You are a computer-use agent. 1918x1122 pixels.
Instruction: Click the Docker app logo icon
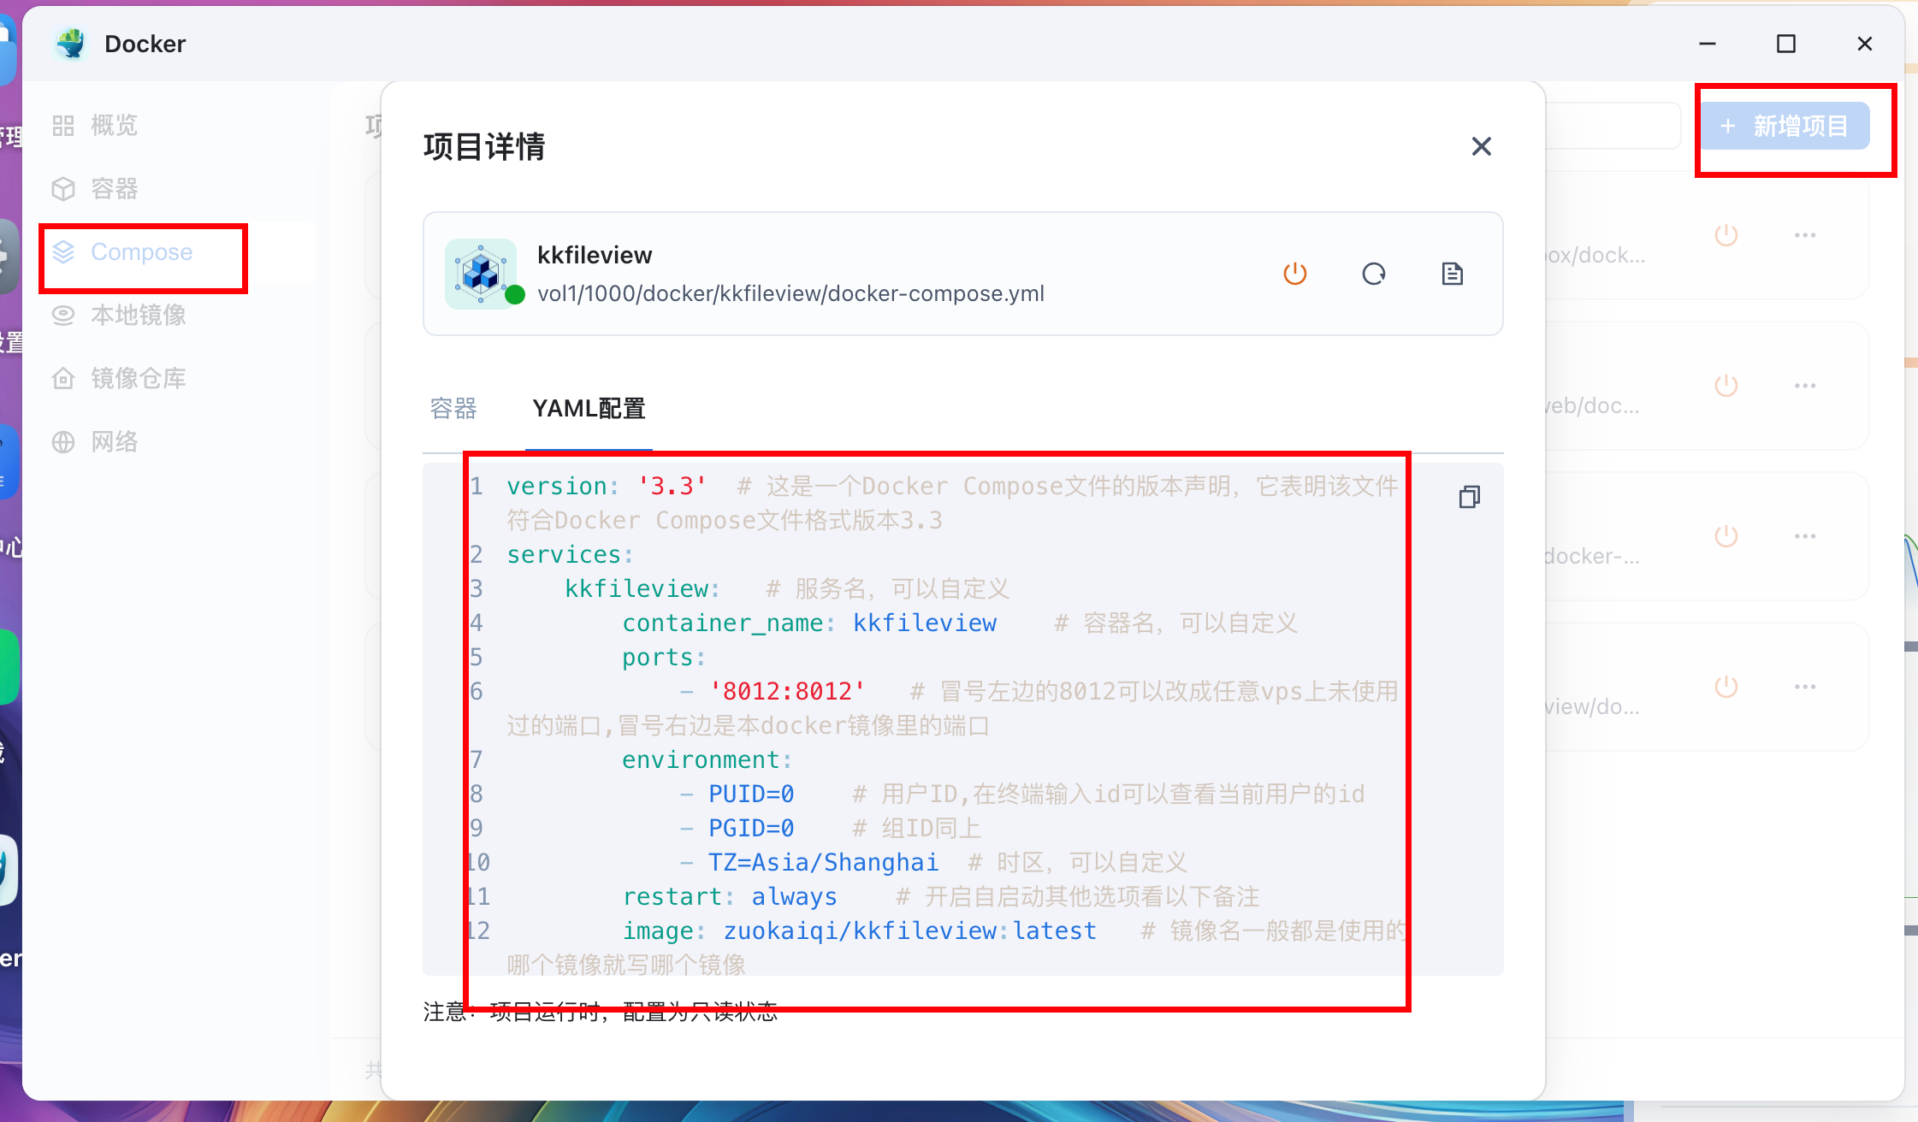point(71,44)
